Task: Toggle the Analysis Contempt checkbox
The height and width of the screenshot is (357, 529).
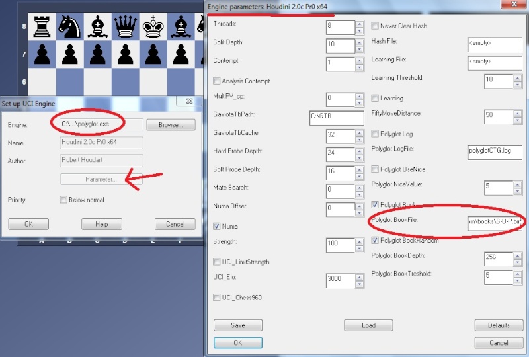Action: point(217,81)
